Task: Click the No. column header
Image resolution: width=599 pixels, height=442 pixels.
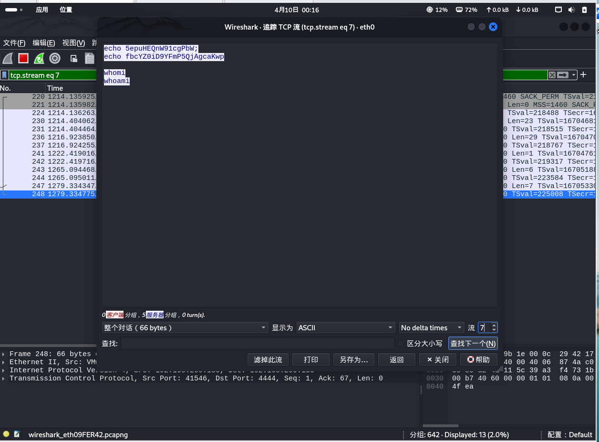Action: 22,88
